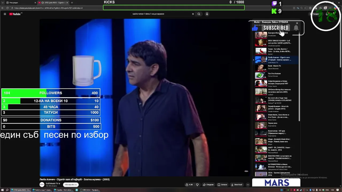Go back in browser history
Screen dimensions: 342x192
point(3,8)
